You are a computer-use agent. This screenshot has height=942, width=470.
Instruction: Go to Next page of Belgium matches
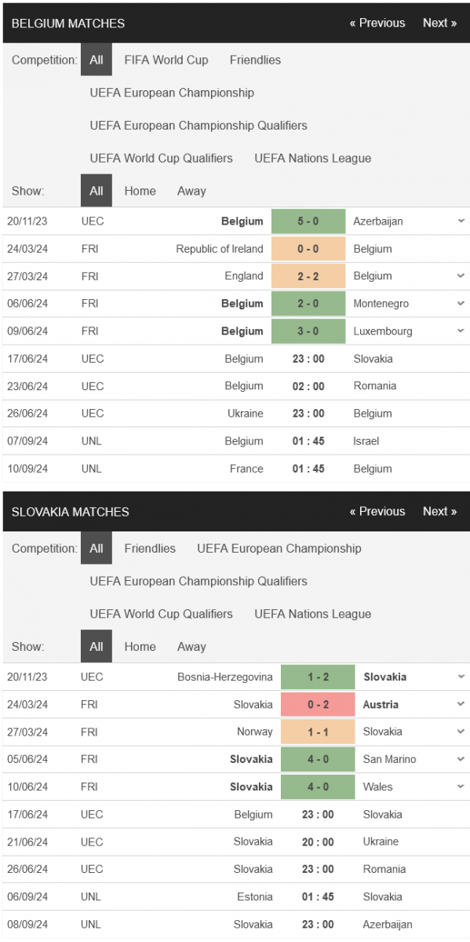pos(439,23)
